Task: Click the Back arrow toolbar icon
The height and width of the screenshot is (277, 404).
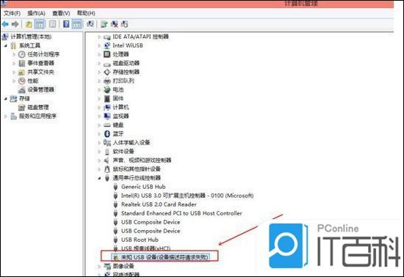Action: coord(5,24)
